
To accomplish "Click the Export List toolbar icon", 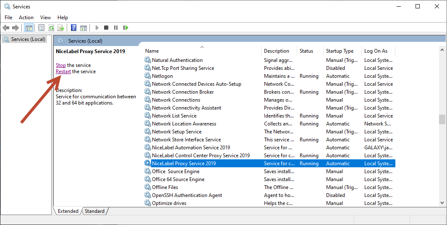I will point(61,28).
